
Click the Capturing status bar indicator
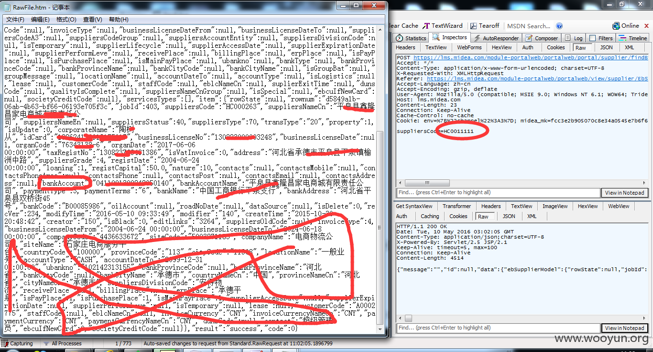(17, 343)
